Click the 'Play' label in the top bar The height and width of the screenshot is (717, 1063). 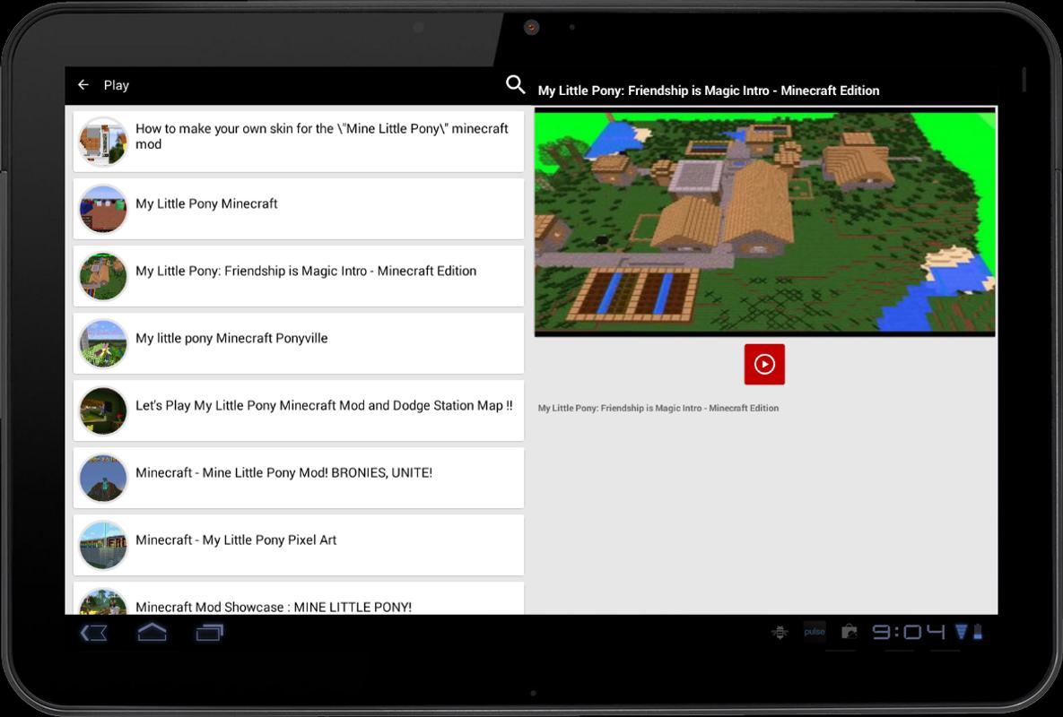pos(116,85)
